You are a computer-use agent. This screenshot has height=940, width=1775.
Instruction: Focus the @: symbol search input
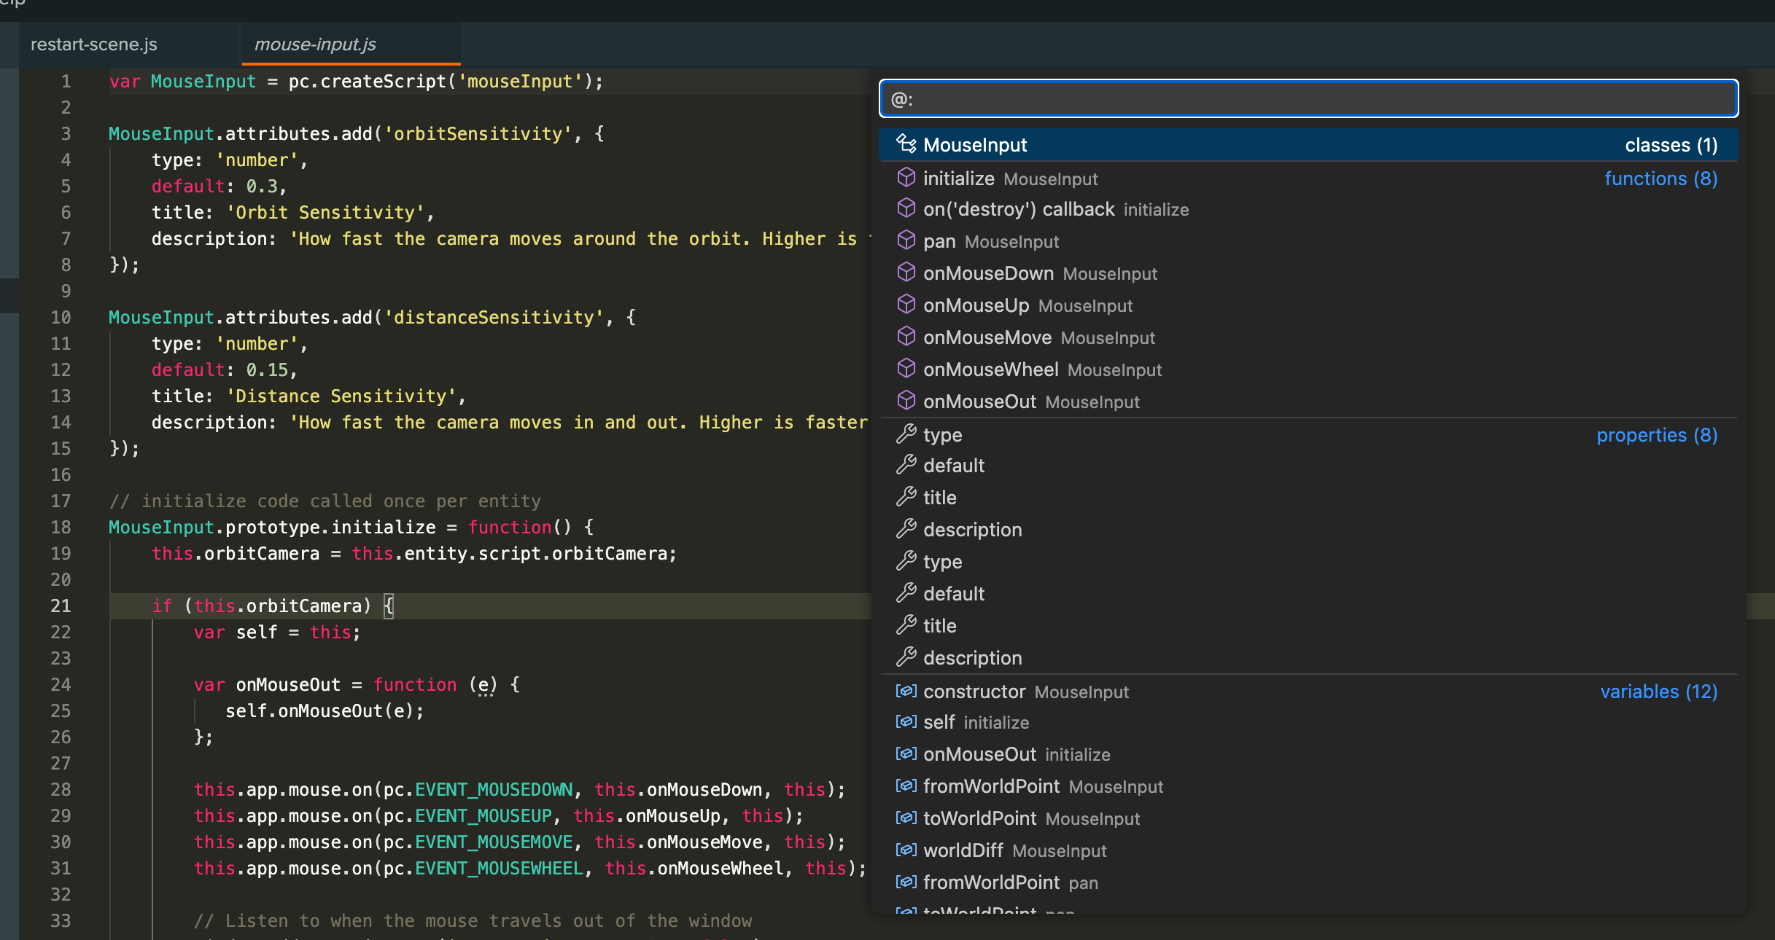click(1308, 99)
